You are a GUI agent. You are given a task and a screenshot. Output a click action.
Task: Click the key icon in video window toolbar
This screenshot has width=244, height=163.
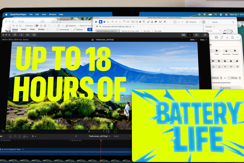(x=28, y=35)
